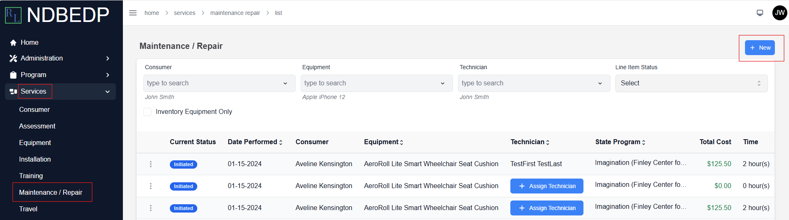
Task: Click the NDBEDP logo icon
Action: pyautogui.click(x=13, y=15)
